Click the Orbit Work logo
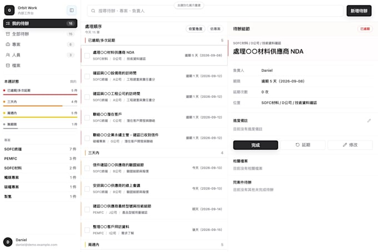The height and width of the screenshot is (252, 378). pyautogui.click(x=9, y=10)
